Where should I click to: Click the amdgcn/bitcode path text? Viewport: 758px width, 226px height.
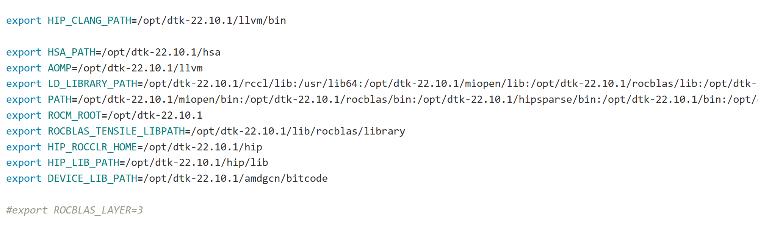[x=286, y=178]
